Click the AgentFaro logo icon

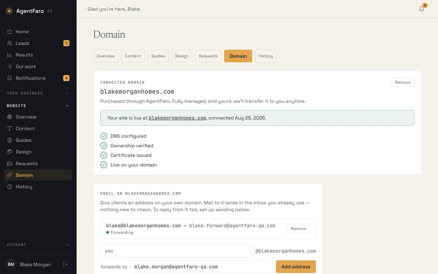(x=9, y=11)
